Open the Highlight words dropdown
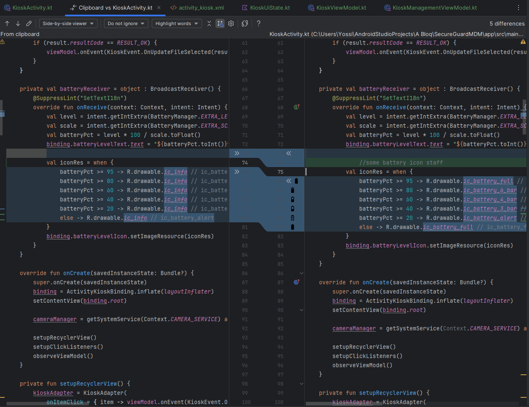 (176, 23)
